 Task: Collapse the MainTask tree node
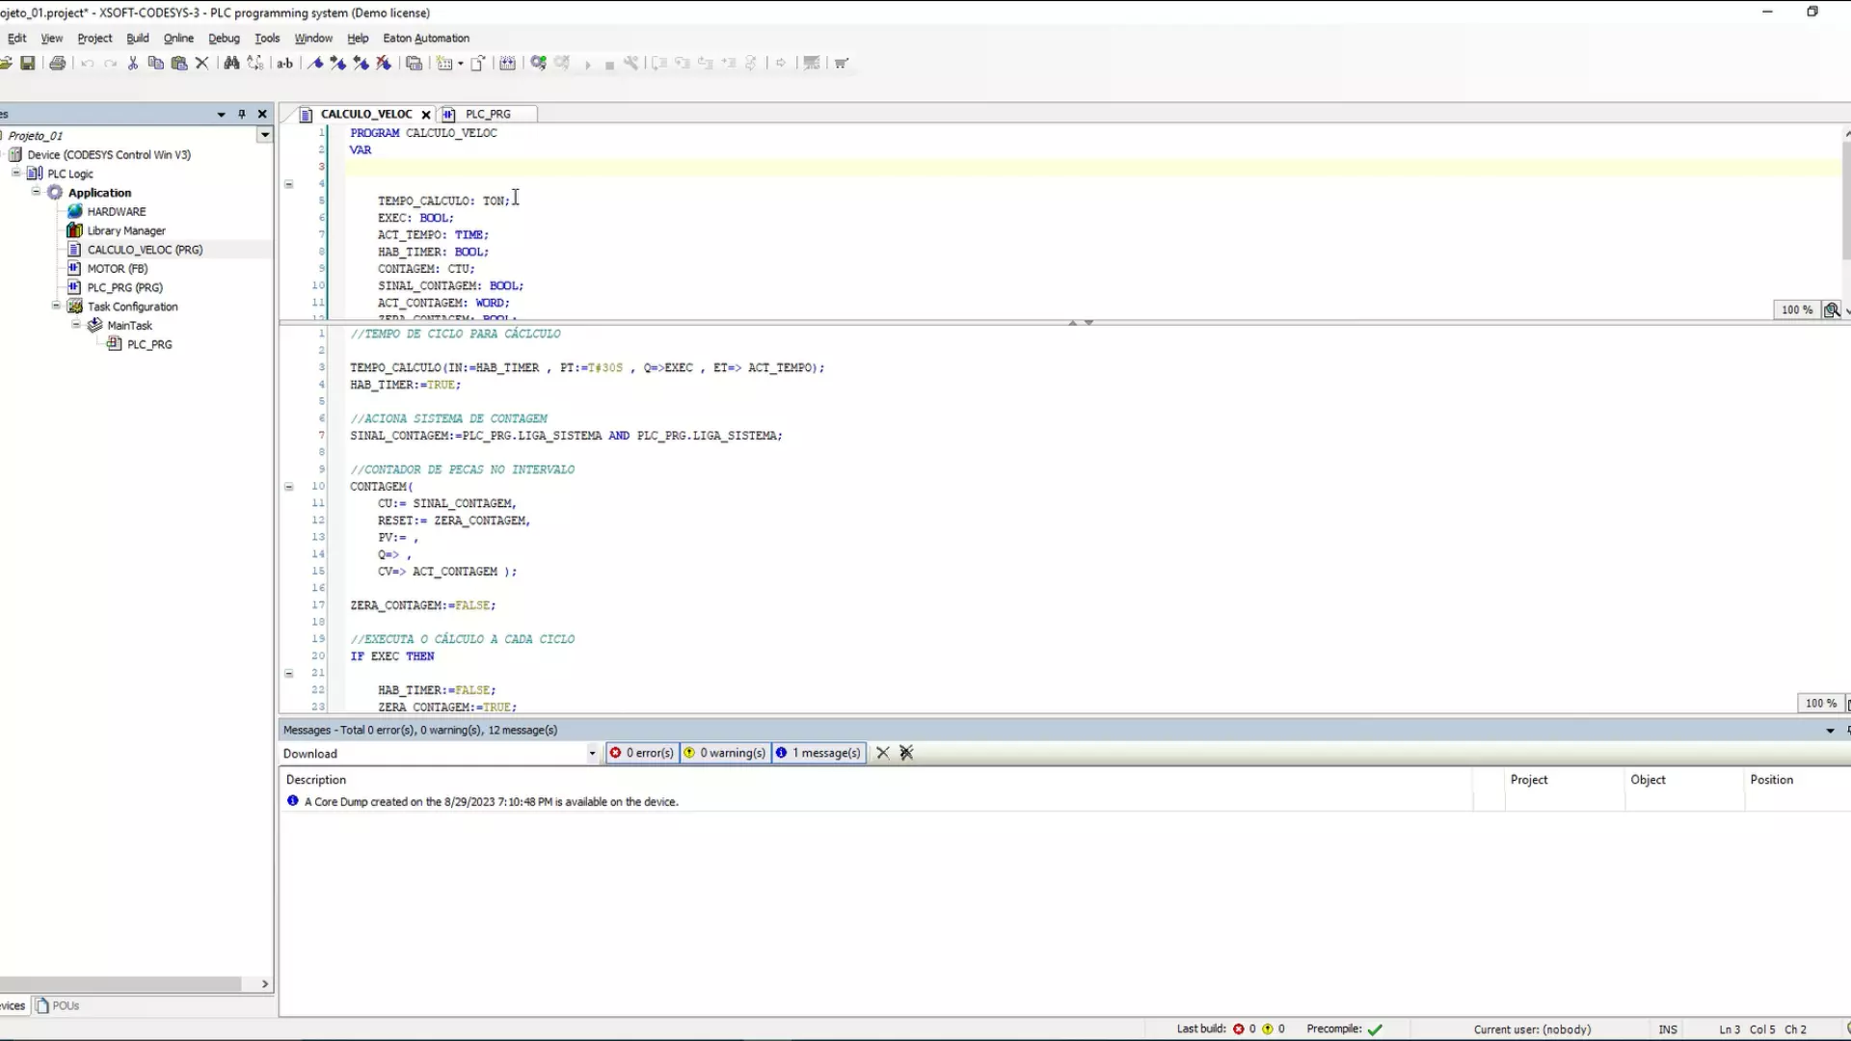pyautogui.click(x=76, y=325)
